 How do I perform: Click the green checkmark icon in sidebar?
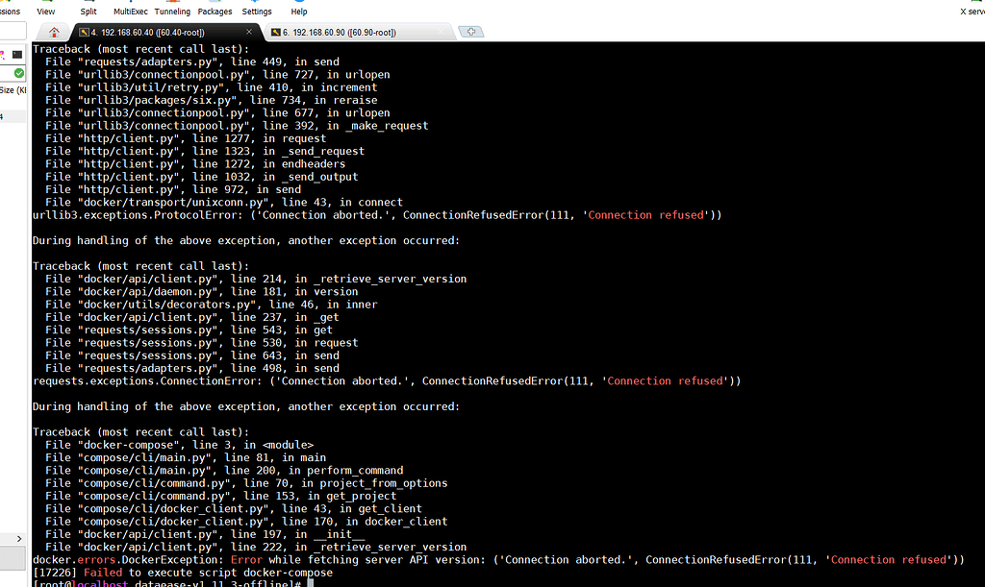click(19, 73)
